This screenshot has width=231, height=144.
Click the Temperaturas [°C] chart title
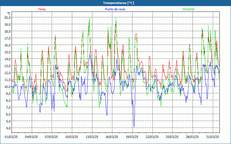(118, 3)
